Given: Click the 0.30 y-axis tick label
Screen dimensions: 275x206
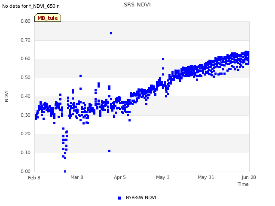Looking at the screenshot, I should (26, 115).
